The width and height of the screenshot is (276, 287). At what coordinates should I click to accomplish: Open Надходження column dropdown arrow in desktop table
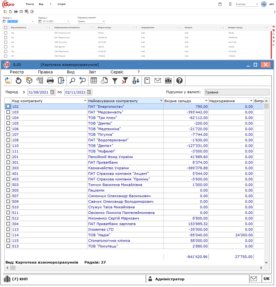coord(251,101)
